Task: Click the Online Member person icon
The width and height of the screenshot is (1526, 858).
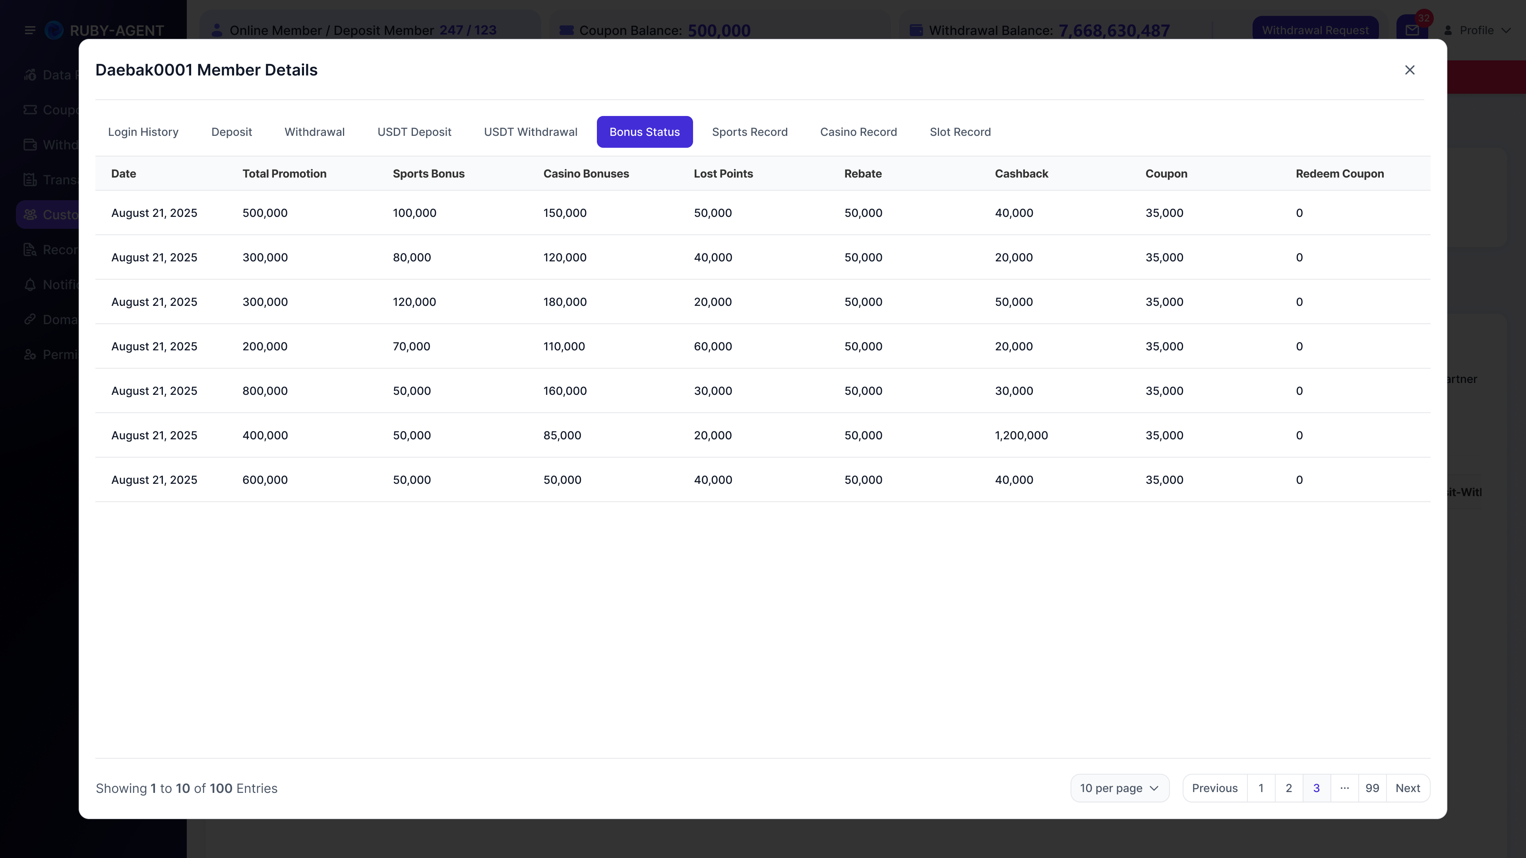Action: click(217, 30)
